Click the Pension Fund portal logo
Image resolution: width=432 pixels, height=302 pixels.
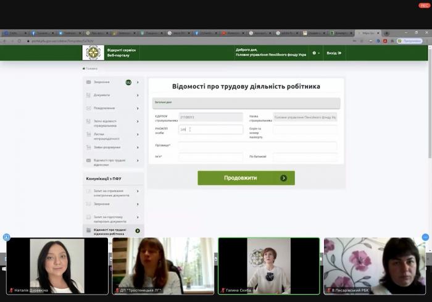94,52
